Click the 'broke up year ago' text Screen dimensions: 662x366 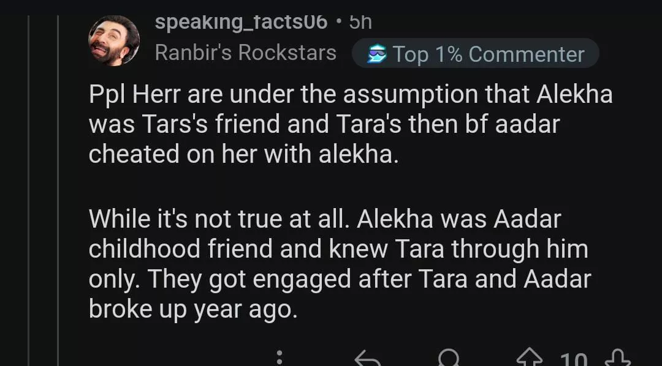tap(192, 309)
